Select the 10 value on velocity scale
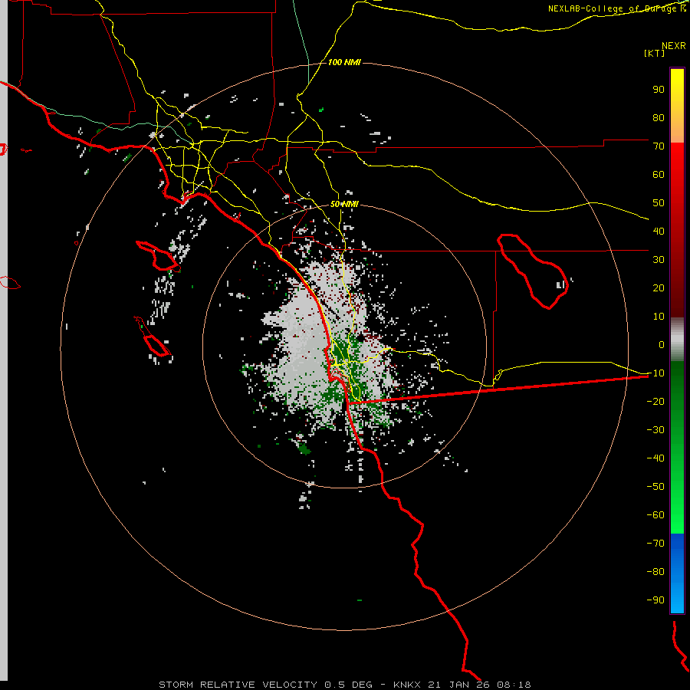Screen dimensions: 690x690 click(x=659, y=317)
